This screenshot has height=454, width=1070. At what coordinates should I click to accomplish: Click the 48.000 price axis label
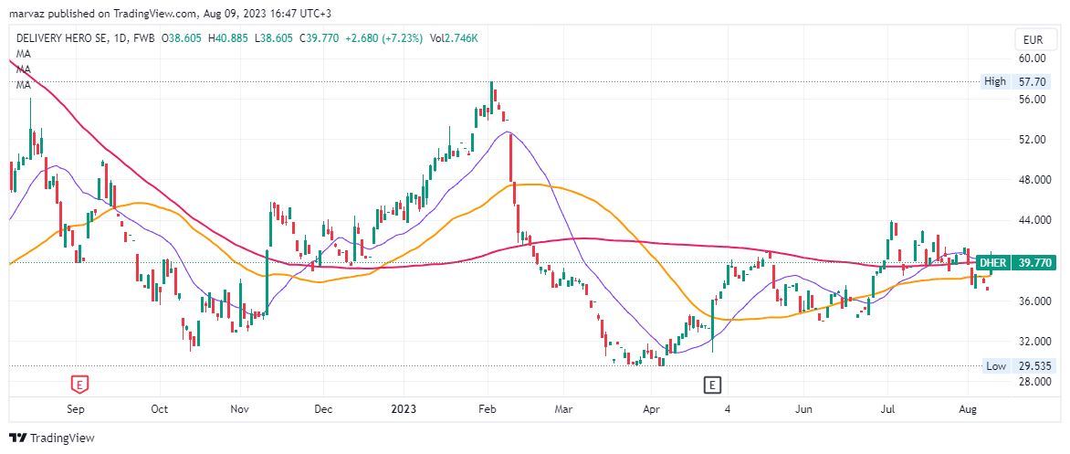(x=1034, y=180)
